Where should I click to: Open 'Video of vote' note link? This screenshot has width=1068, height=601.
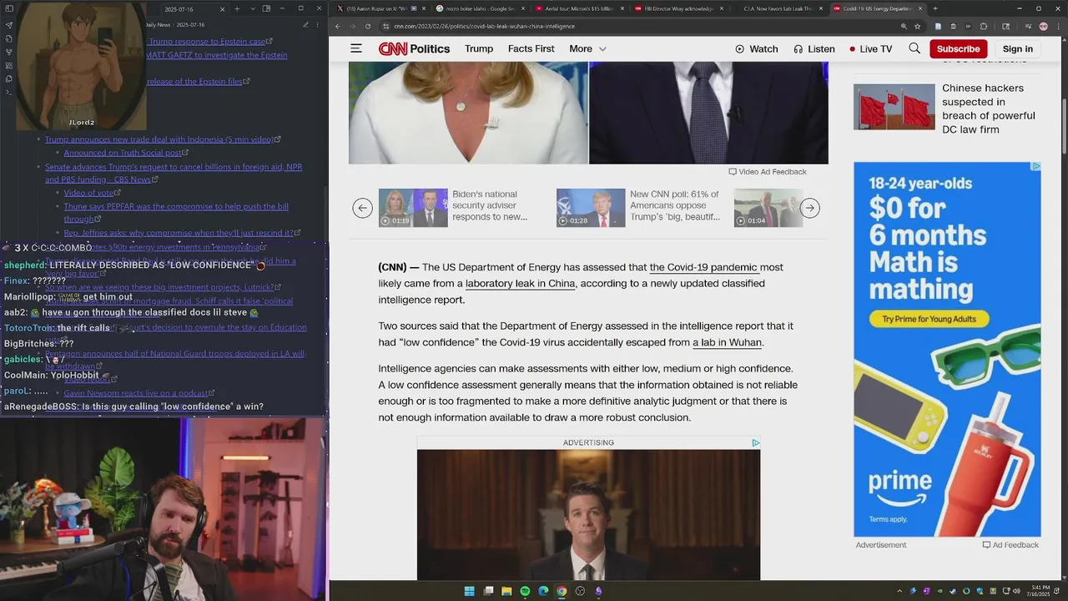[89, 193]
